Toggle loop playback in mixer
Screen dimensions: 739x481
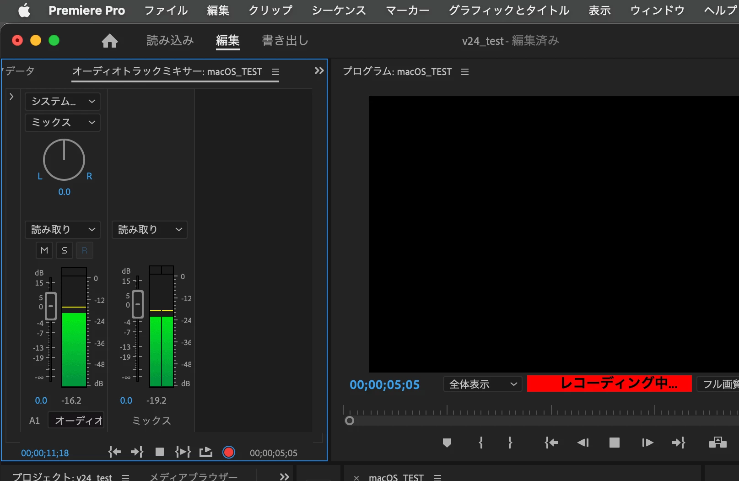pos(206,452)
